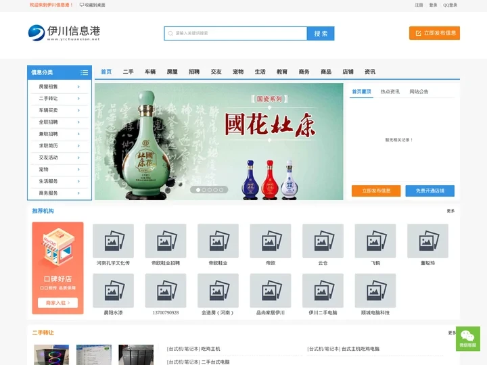Click the header 立即发布信息 orange button
The width and height of the screenshot is (487, 365).
click(x=434, y=33)
